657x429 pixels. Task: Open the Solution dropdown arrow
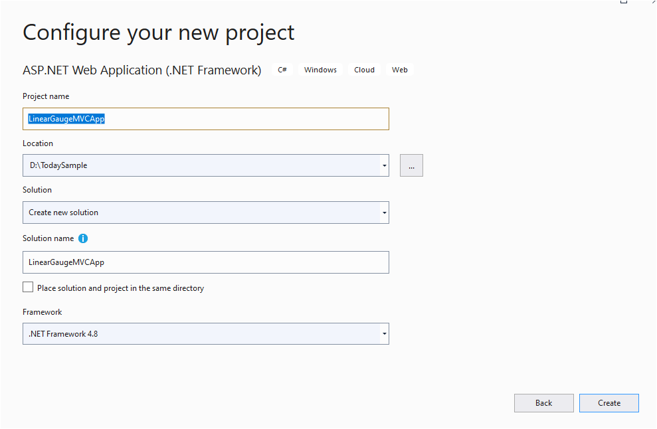(384, 213)
